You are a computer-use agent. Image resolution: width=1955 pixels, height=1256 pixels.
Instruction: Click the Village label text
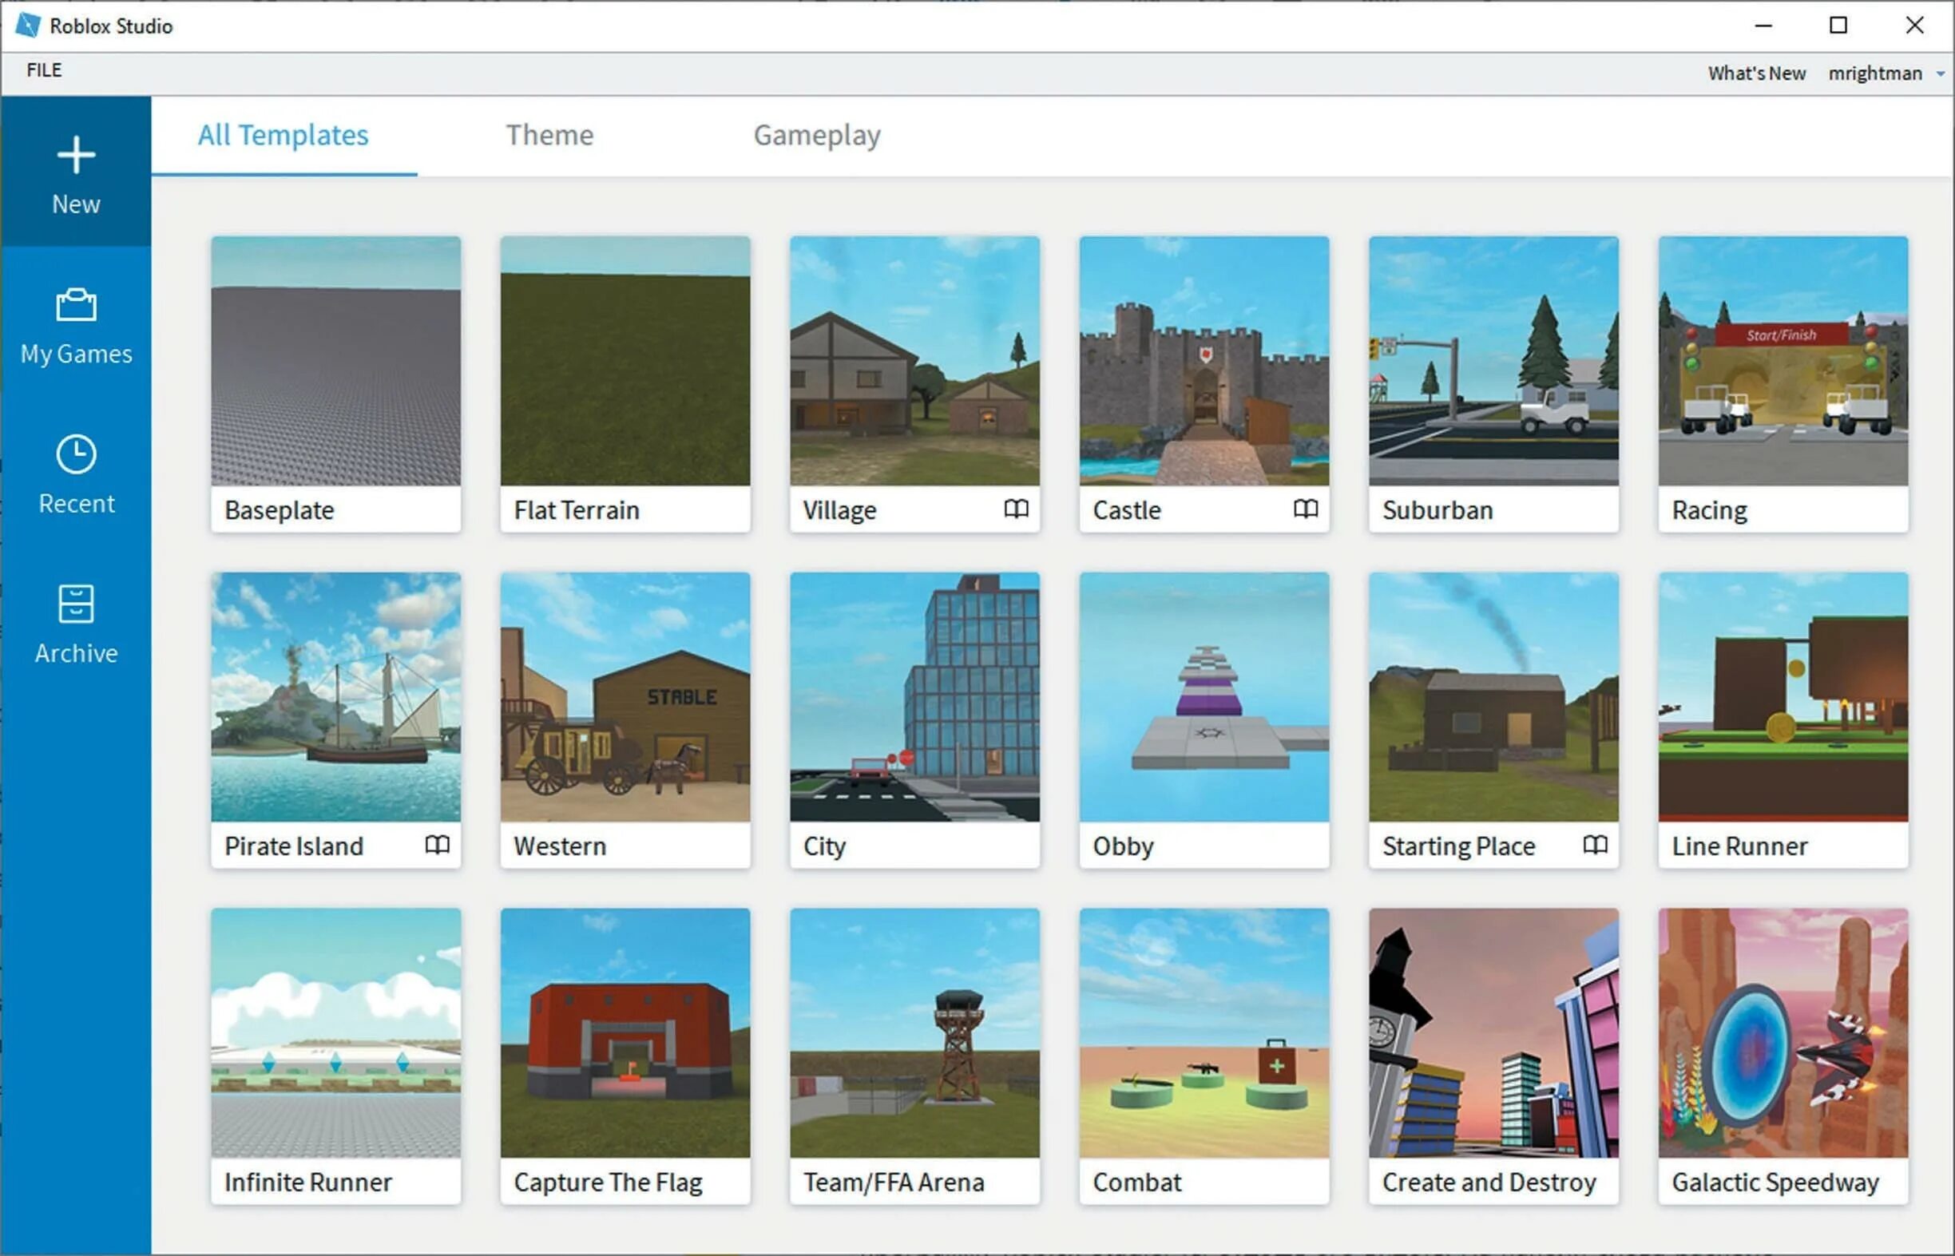(x=839, y=510)
